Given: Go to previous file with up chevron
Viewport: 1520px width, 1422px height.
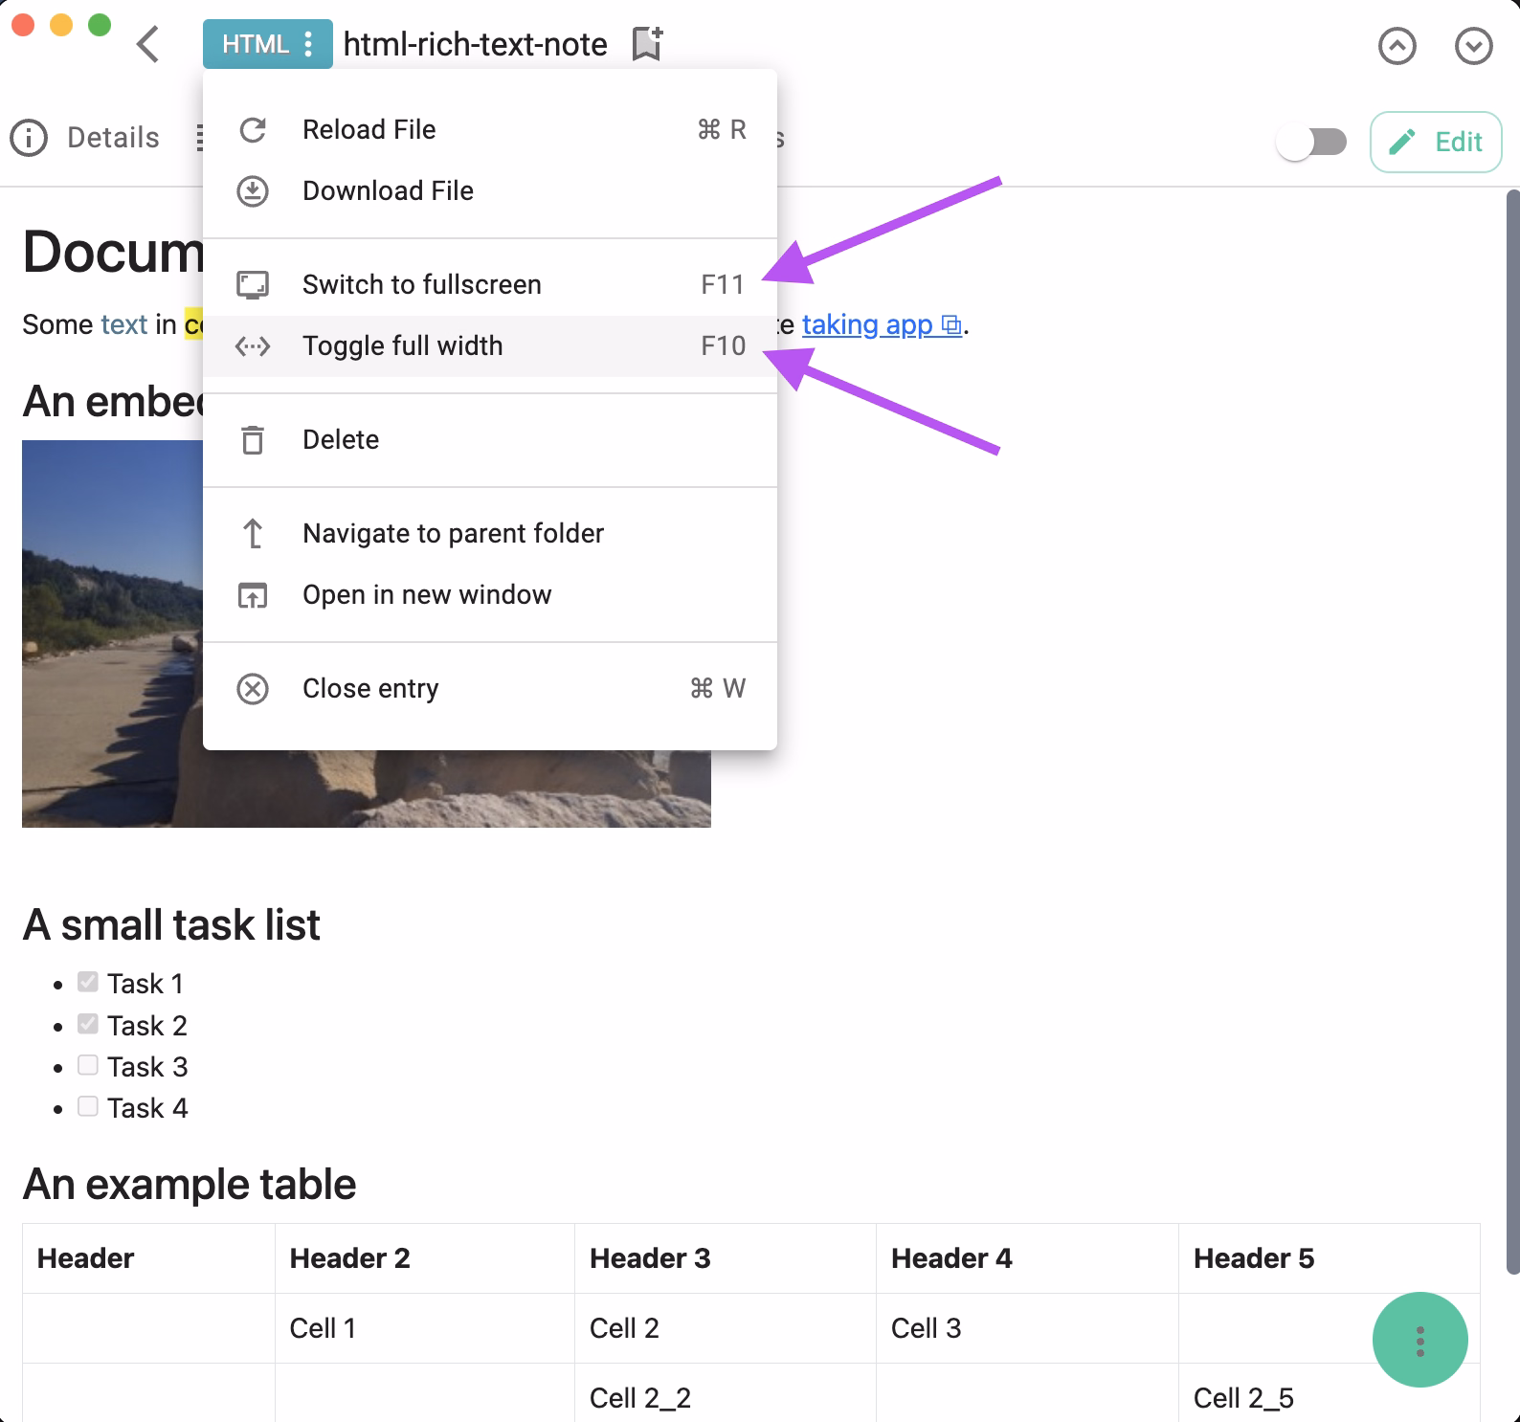Looking at the screenshot, I should point(1397,46).
